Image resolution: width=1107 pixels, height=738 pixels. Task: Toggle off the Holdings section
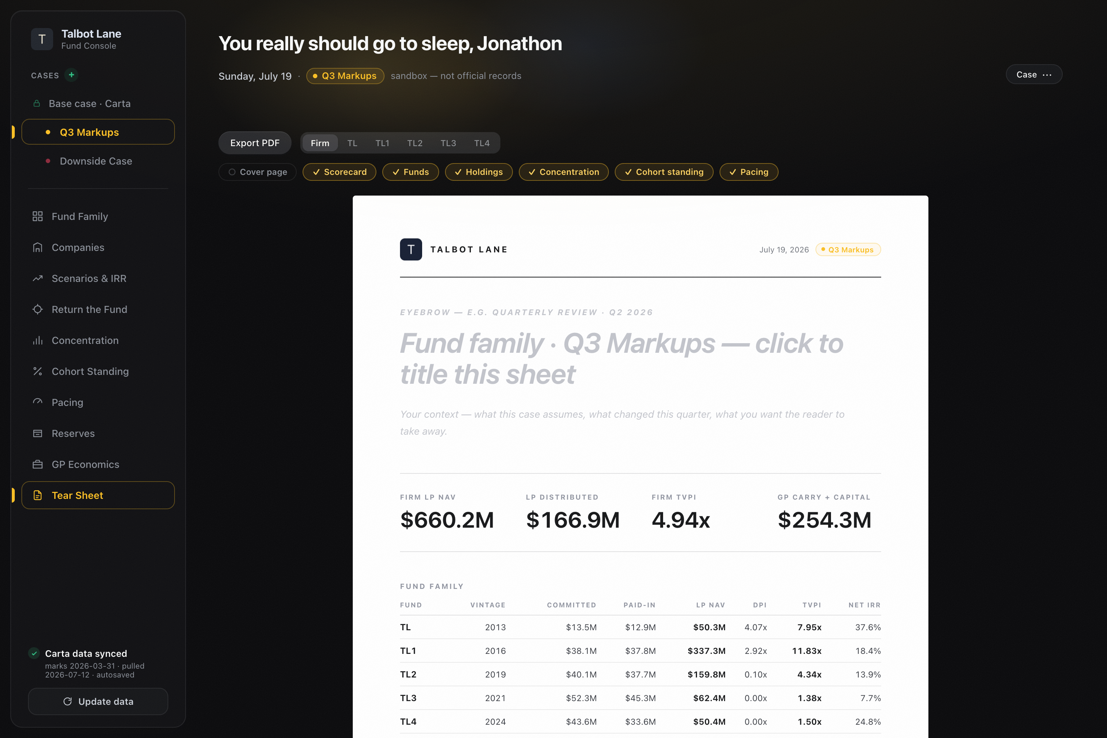pos(479,172)
